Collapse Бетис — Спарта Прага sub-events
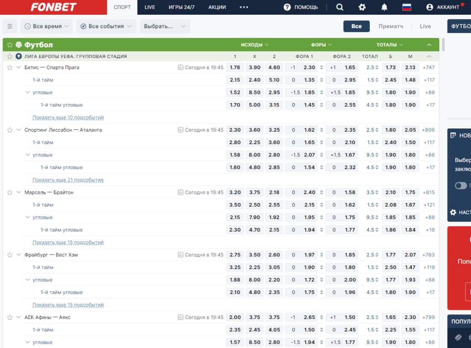Image resolution: width=471 pixels, height=348 pixels. coord(18,67)
